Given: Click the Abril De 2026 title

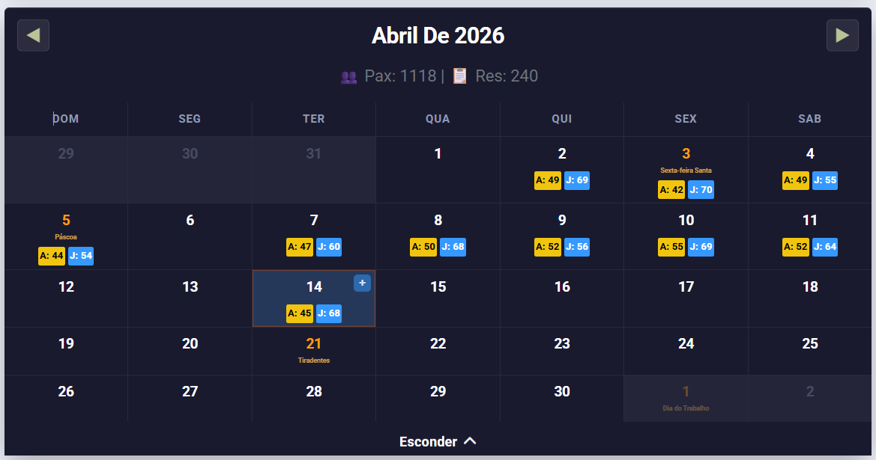Looking at the screenshot, I should pos(438,35).
